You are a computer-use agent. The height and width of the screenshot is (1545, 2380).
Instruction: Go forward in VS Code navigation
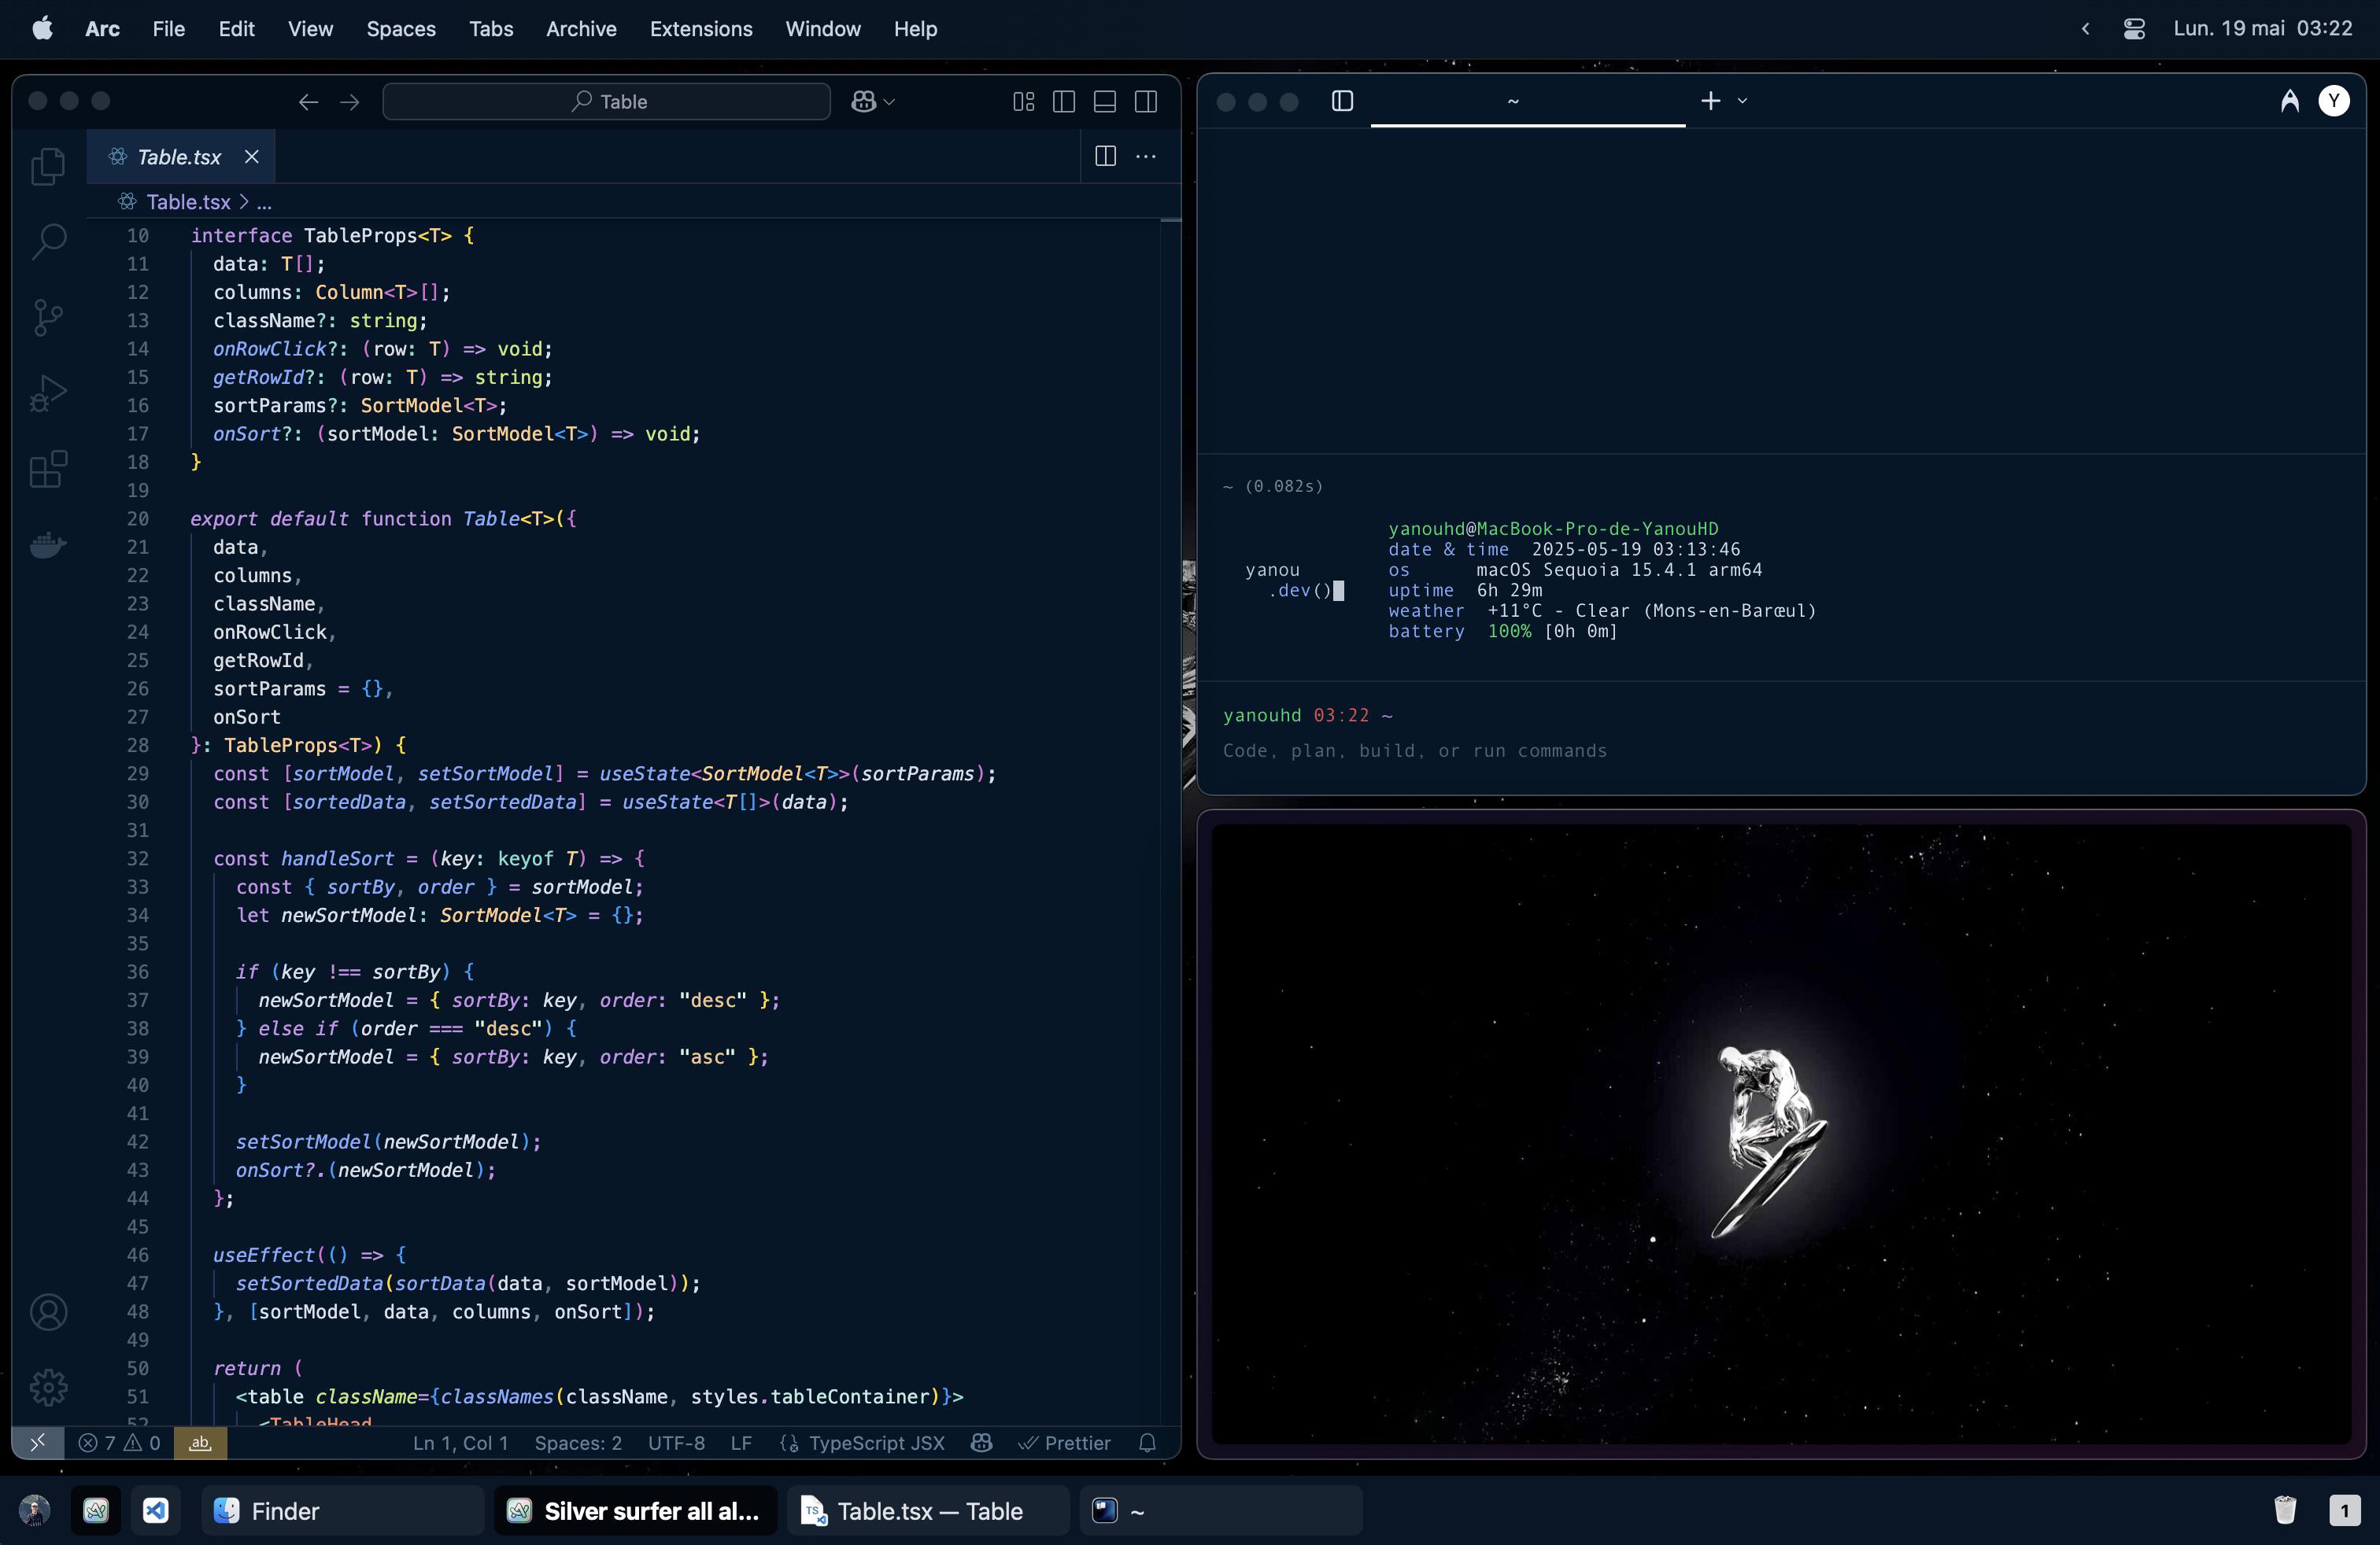point(349,101)
